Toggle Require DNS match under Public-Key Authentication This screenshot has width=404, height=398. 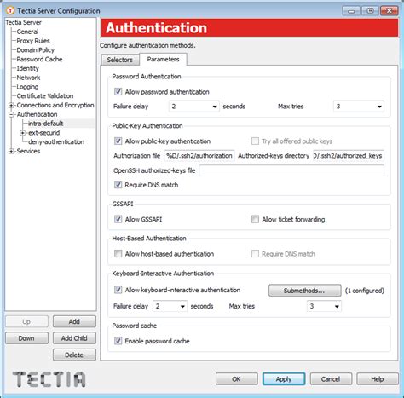click(x=118, y=185)
